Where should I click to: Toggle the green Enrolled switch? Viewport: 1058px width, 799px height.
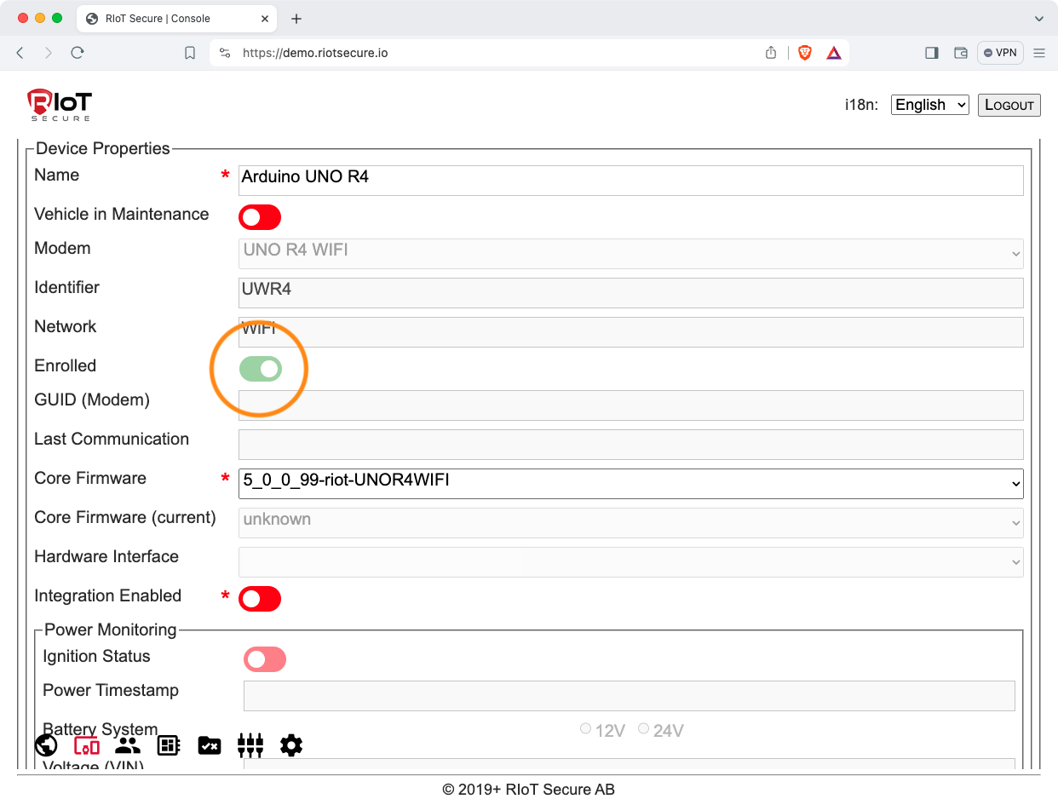(261, 369)
